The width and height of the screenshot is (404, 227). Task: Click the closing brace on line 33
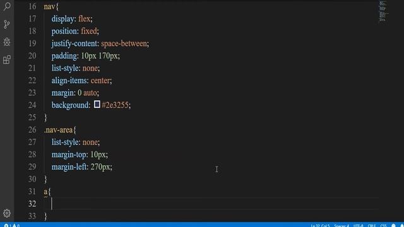pyautogui.click(x=45, y=216)
